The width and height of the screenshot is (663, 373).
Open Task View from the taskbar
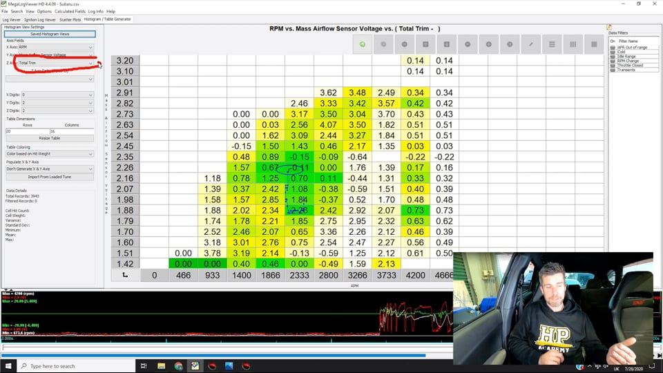coord(144,366)
